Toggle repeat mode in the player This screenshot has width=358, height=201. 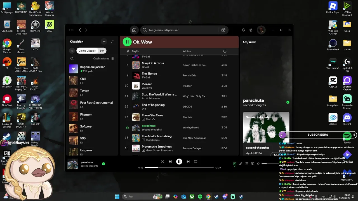(196, 162)
